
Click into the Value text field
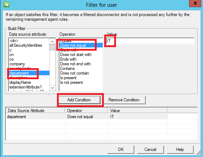(150, 41)
